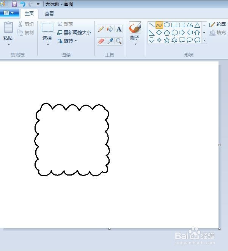Expand the 选择 dropdown arrow
The height and width of the screenshot is (251, 228).
[48, 44]
